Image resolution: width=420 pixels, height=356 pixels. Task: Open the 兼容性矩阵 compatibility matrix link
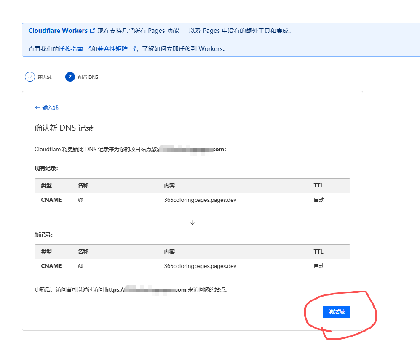click(112, 49)
